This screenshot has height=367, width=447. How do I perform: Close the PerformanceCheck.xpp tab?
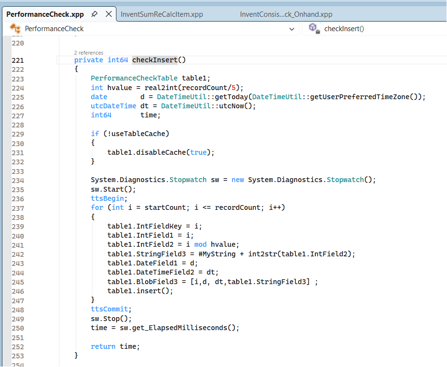point(108,14)
